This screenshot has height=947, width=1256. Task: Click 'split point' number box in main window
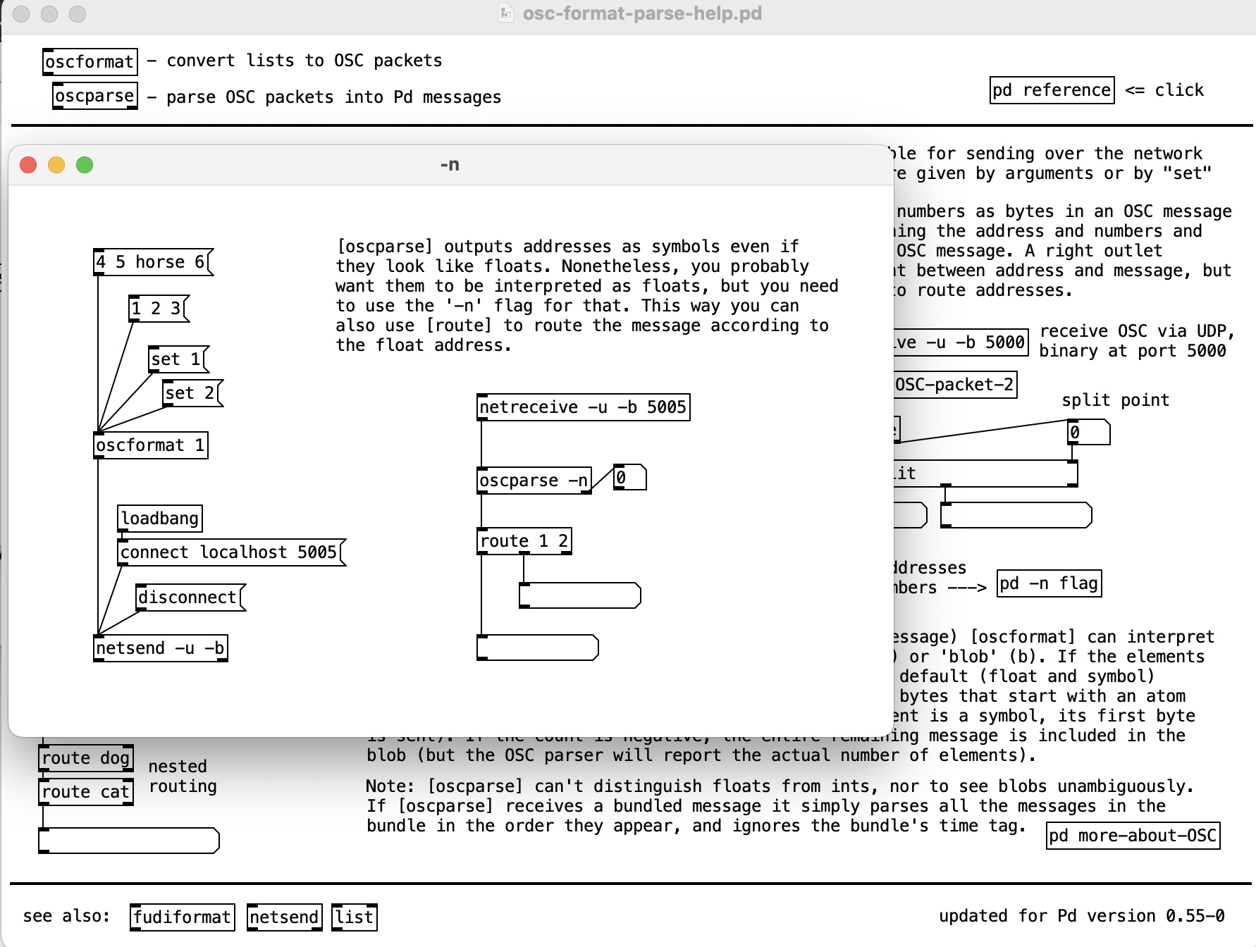point(1089,433)
